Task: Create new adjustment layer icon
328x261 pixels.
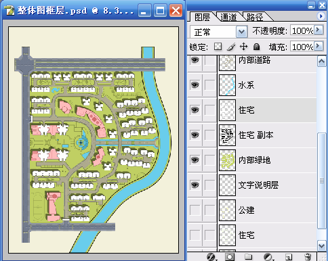Action: click(268, 257)
